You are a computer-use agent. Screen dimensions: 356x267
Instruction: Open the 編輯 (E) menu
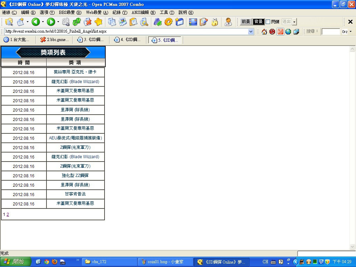tap(28, 13)
